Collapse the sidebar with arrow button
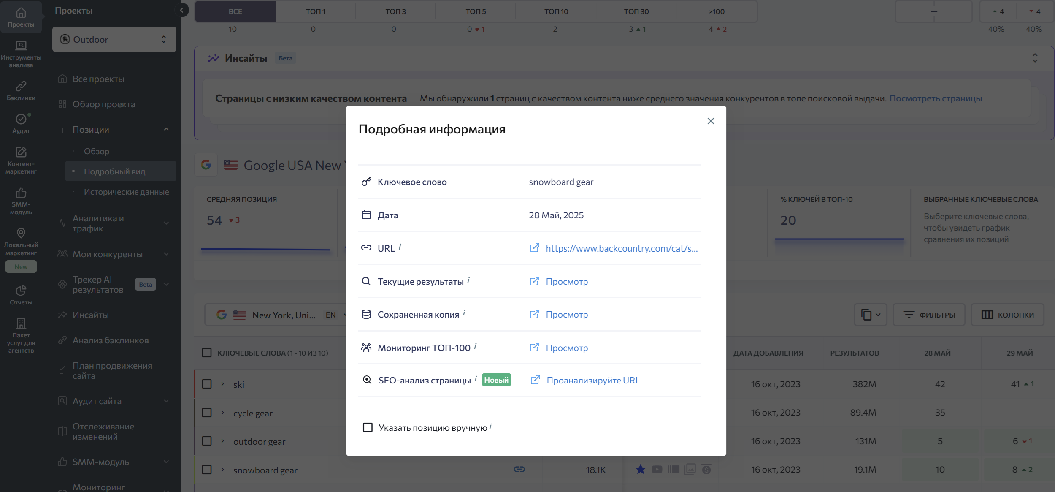Image resolution: width=1055 pixels, height=492 pixels. click(x=181, y=10)
